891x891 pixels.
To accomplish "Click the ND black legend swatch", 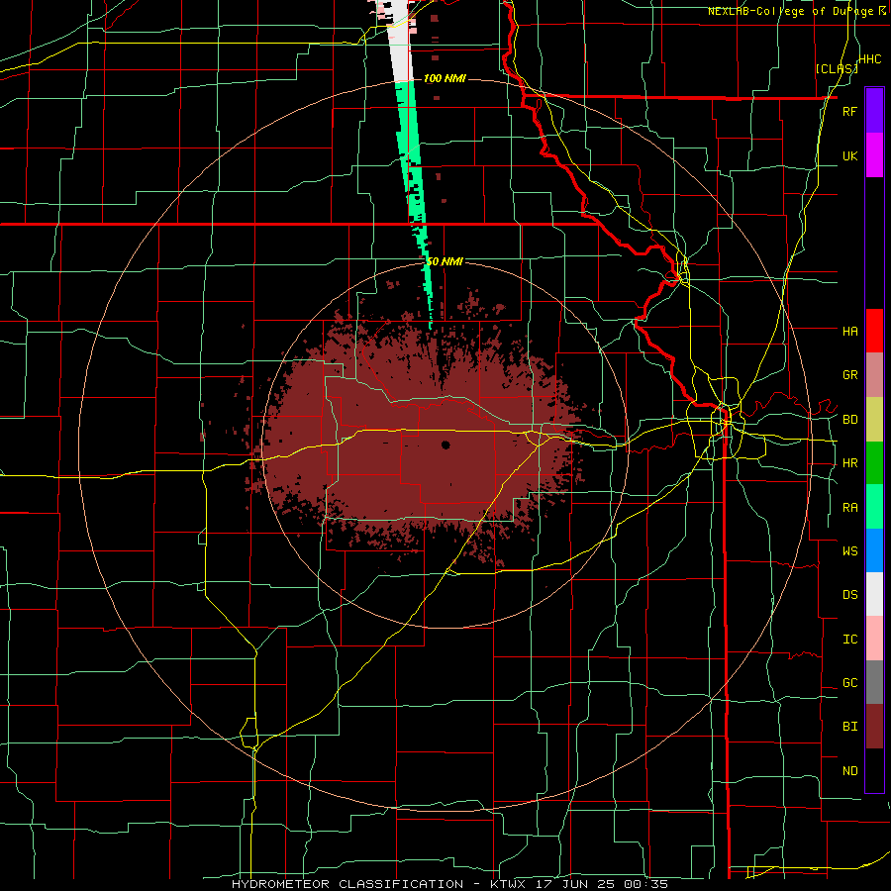I will pyautogui.click(x=874, y=770).
